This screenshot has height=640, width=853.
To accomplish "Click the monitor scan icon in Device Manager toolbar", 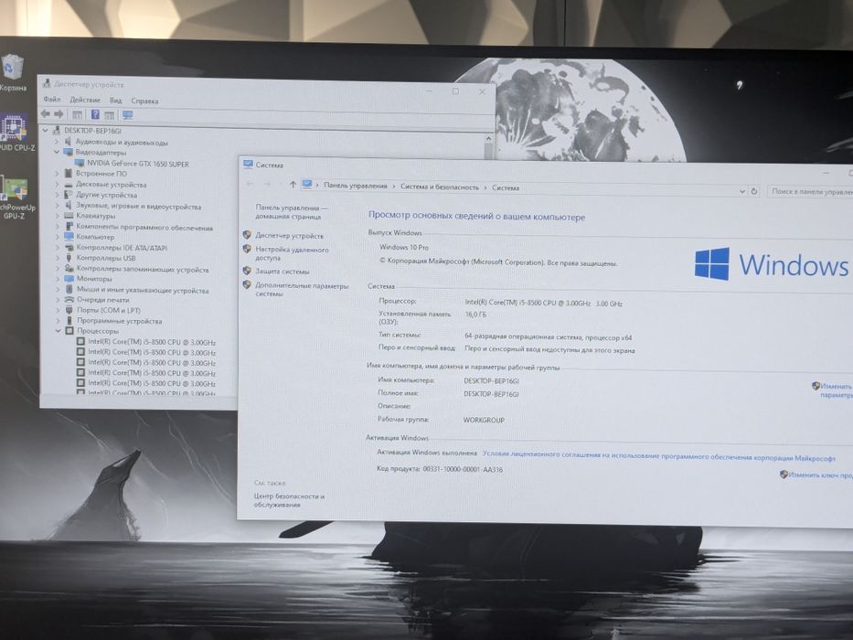I will coord(128,115).
